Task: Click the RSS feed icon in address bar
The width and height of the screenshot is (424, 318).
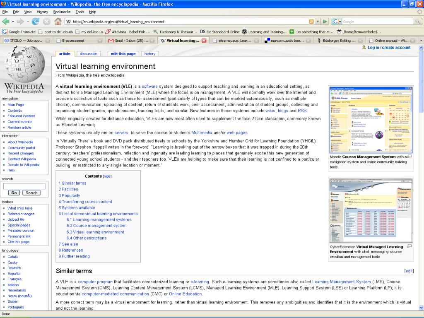Action: 311,22
